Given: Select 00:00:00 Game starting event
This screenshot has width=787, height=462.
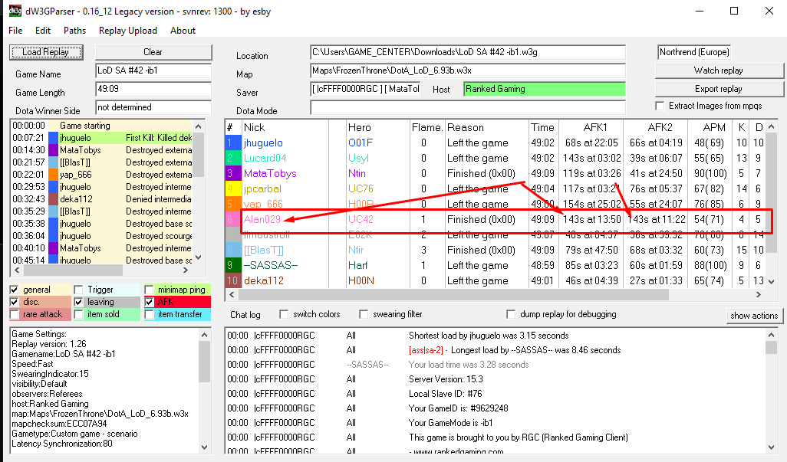Looking at the screenshot, I should tap(102, 126).
